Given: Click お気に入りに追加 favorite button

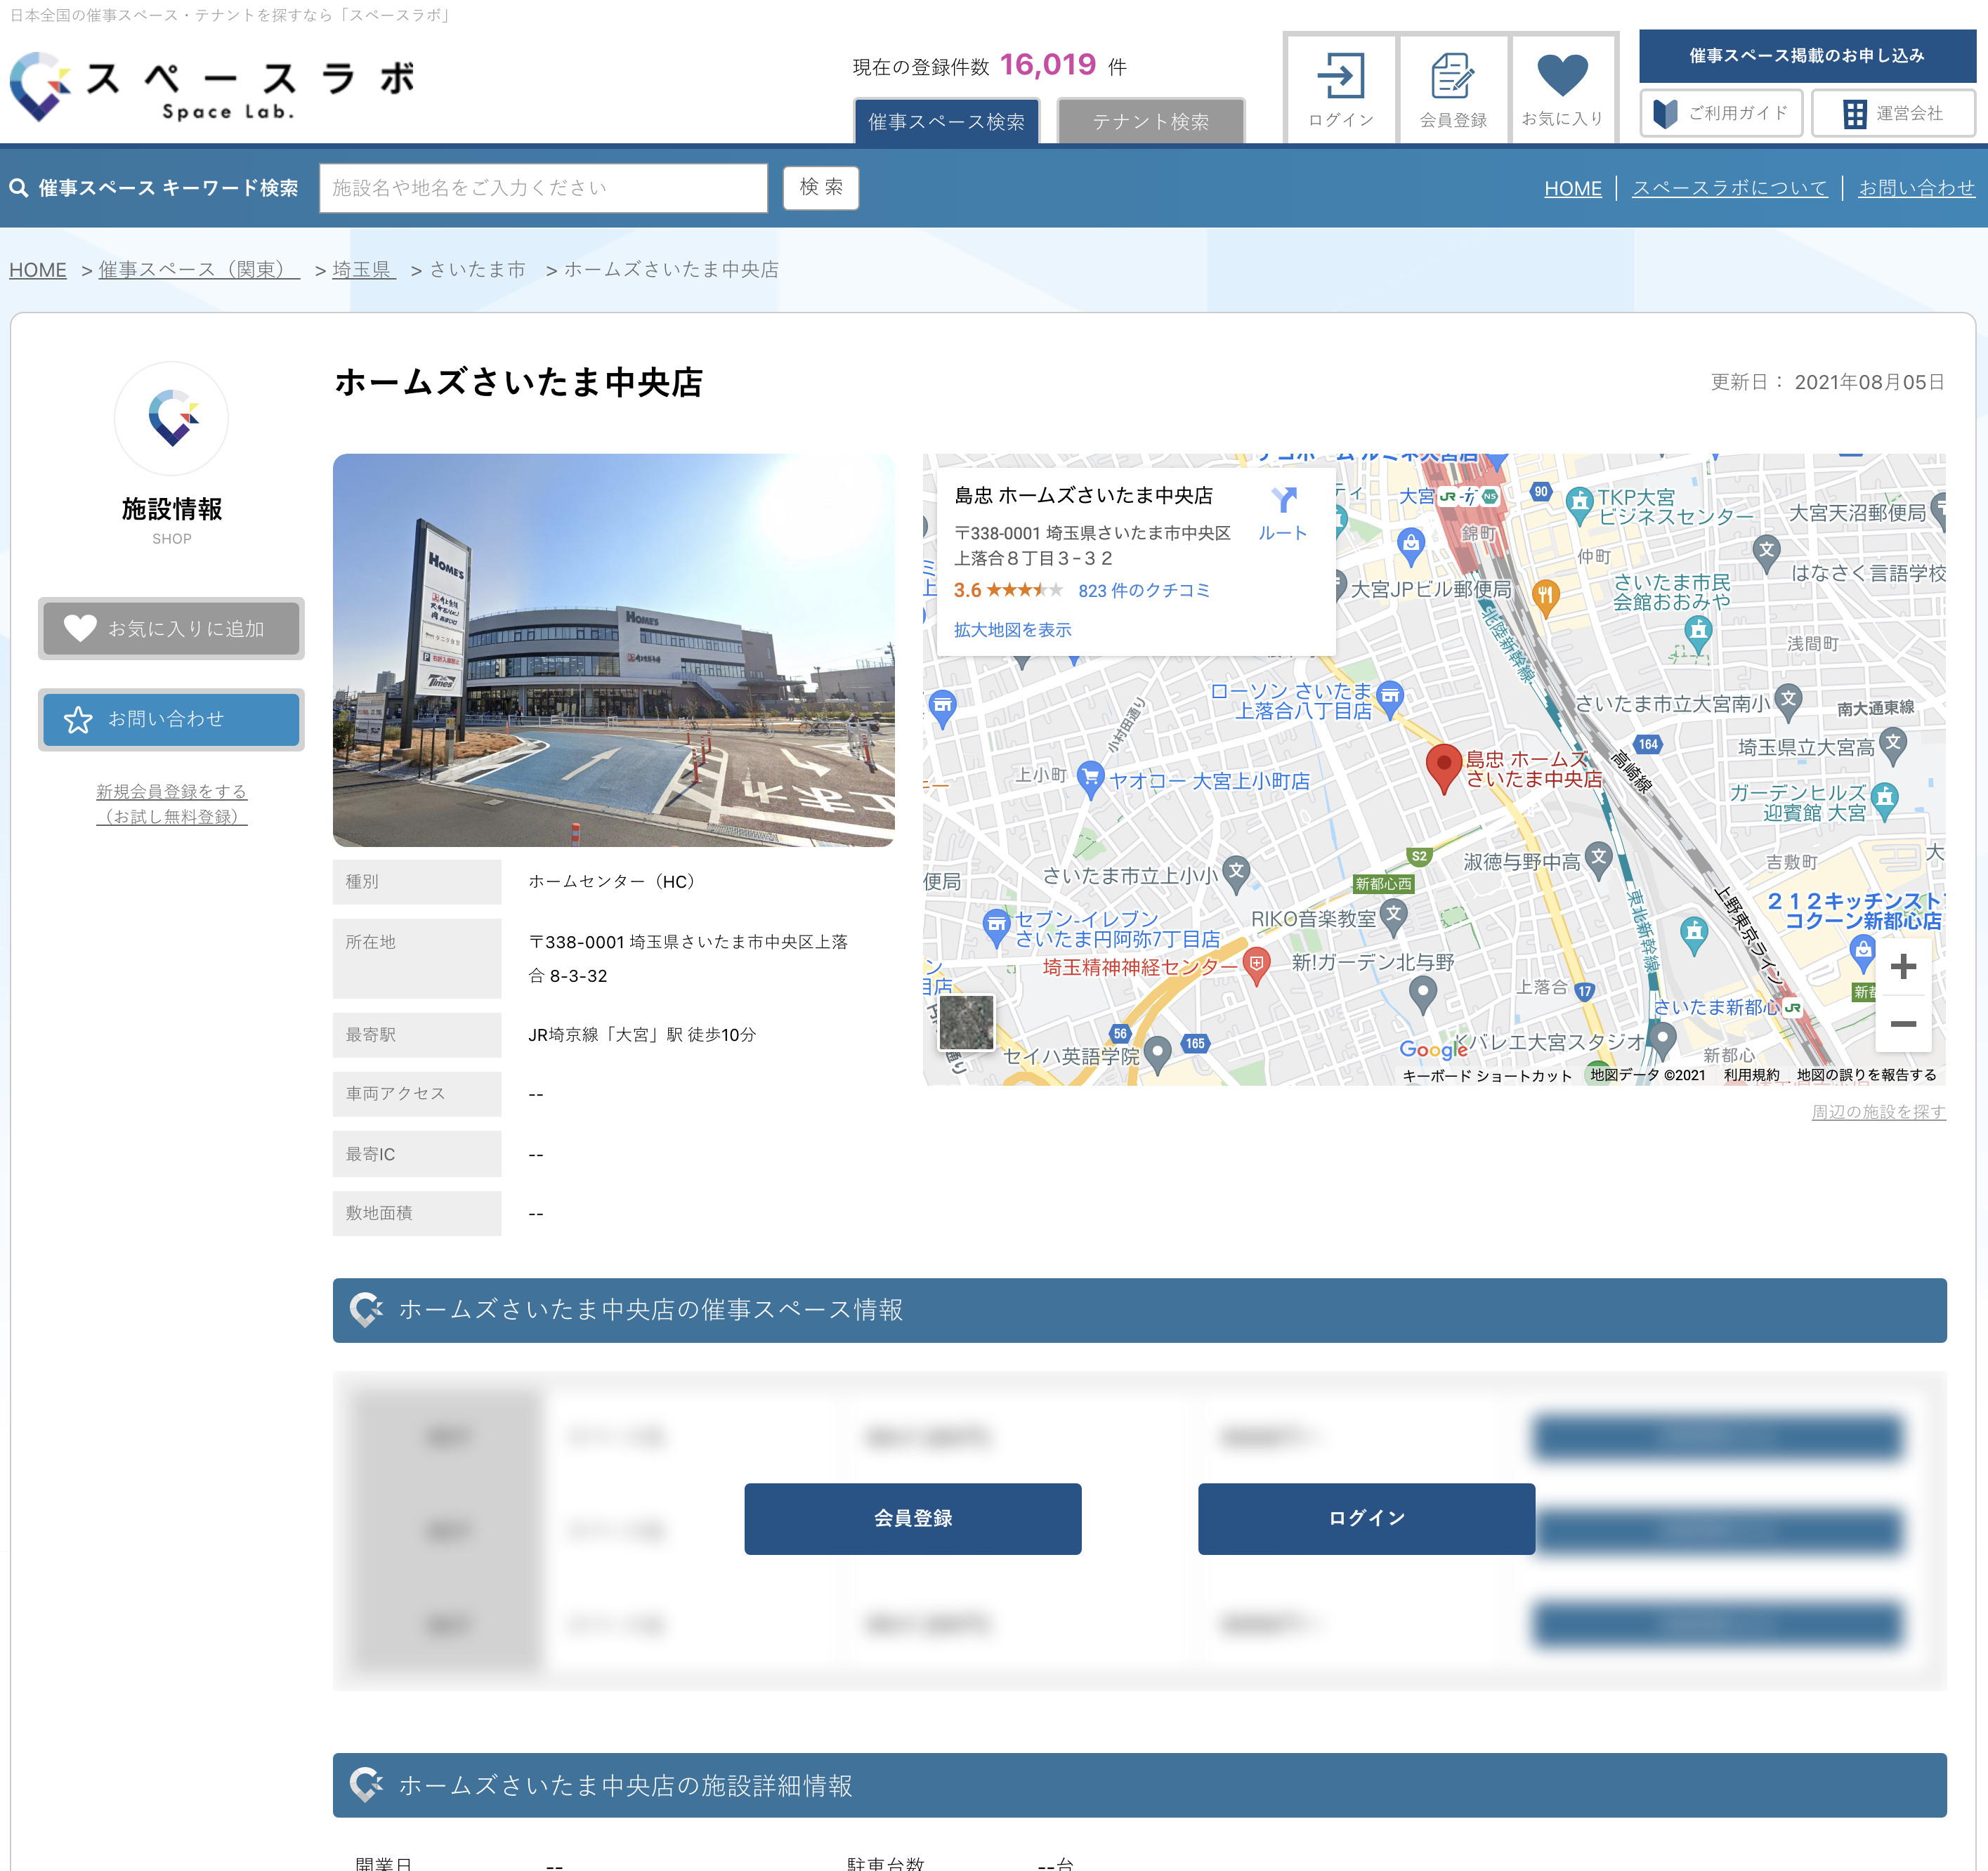Looking at the screenshot, I should click(171, 628).
